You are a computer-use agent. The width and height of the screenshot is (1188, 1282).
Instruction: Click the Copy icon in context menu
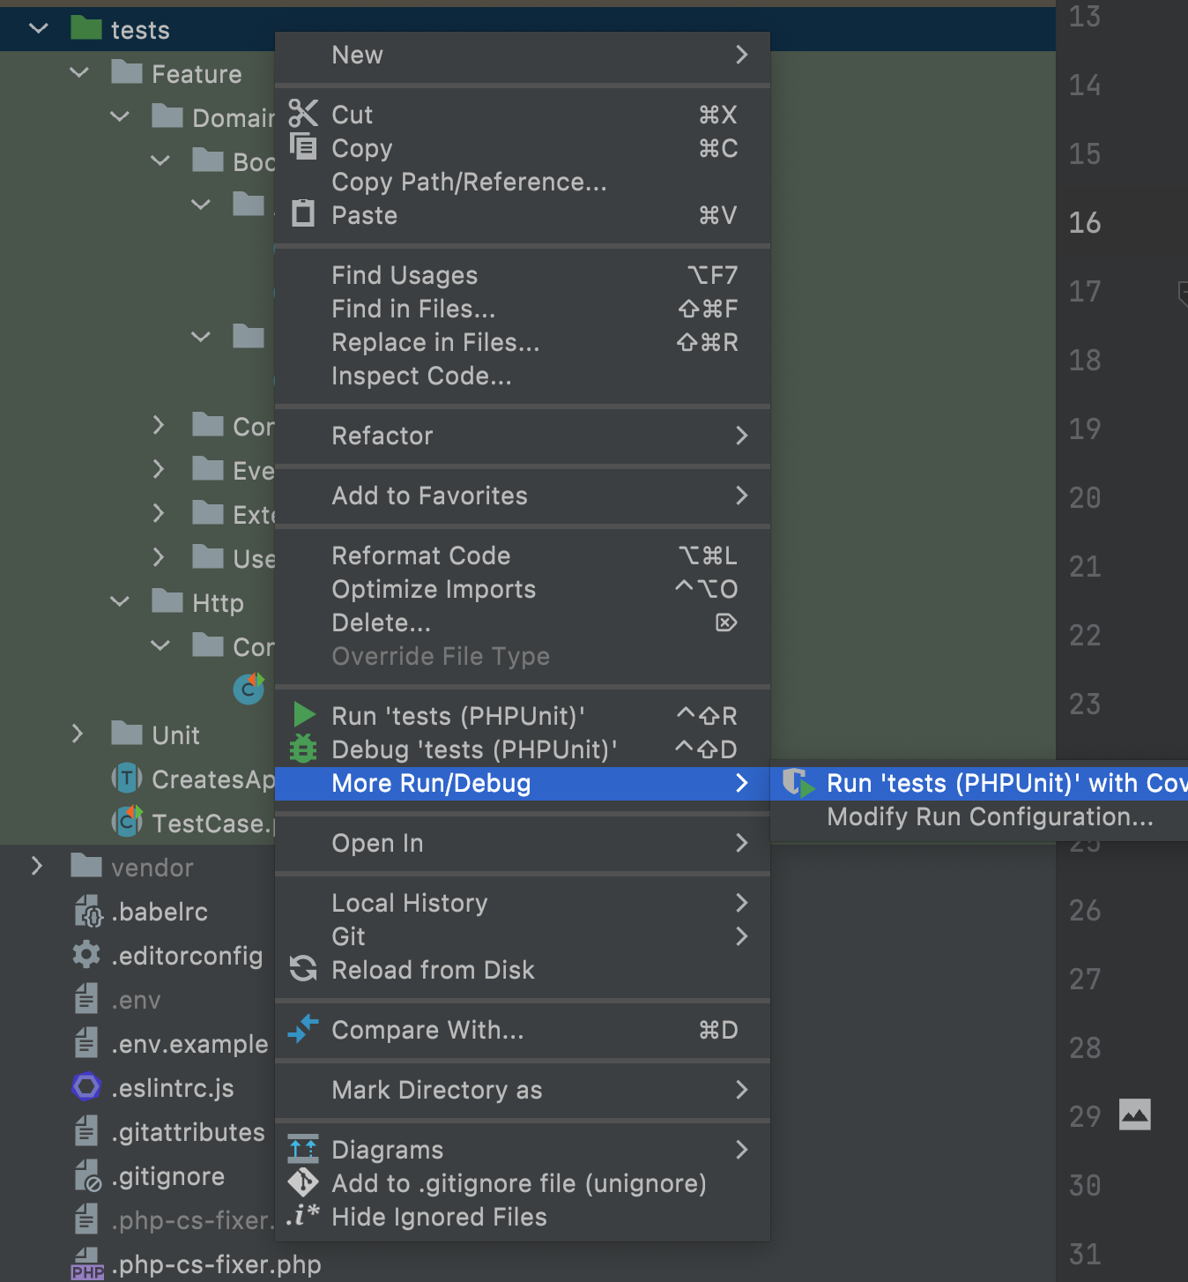303,146
